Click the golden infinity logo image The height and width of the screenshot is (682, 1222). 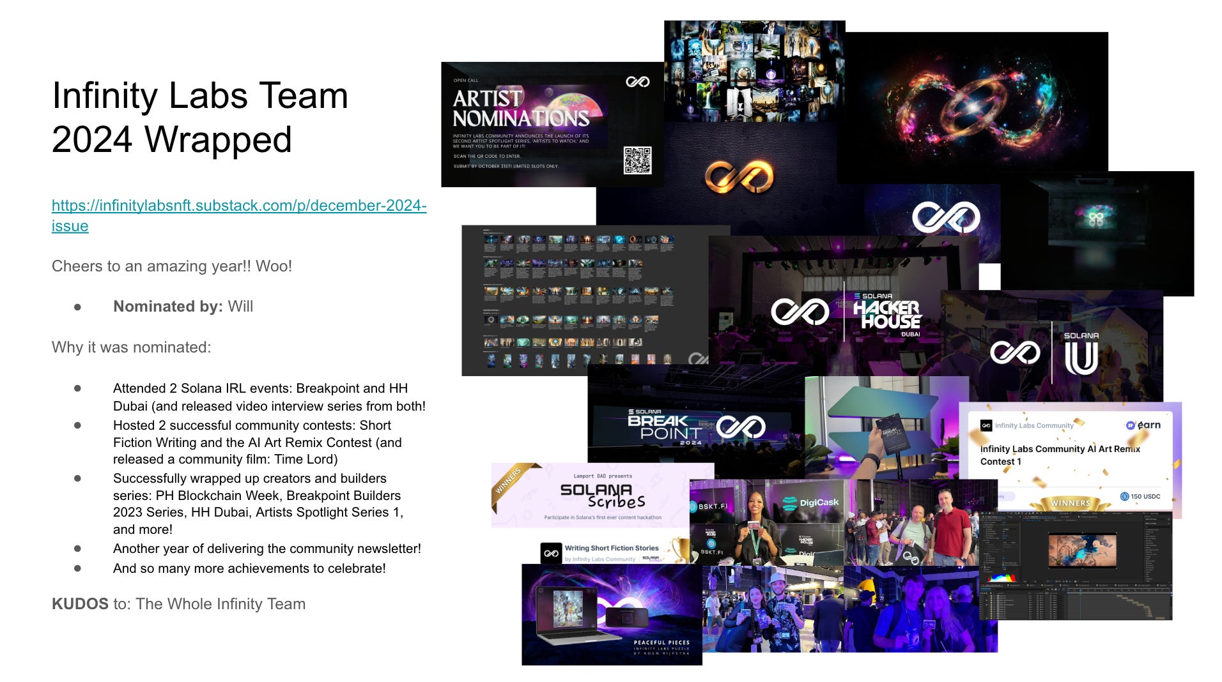pyautogui.click(x=739, y=176)
